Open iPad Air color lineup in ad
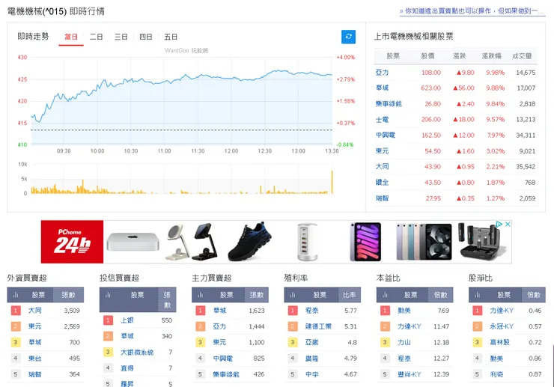 coord(424,242)
